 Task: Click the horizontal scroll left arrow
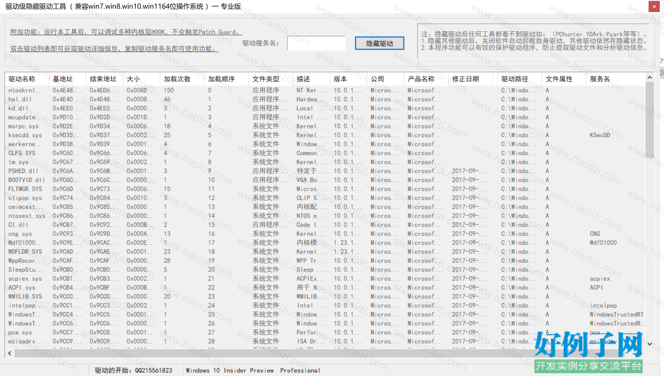[10, 353]
